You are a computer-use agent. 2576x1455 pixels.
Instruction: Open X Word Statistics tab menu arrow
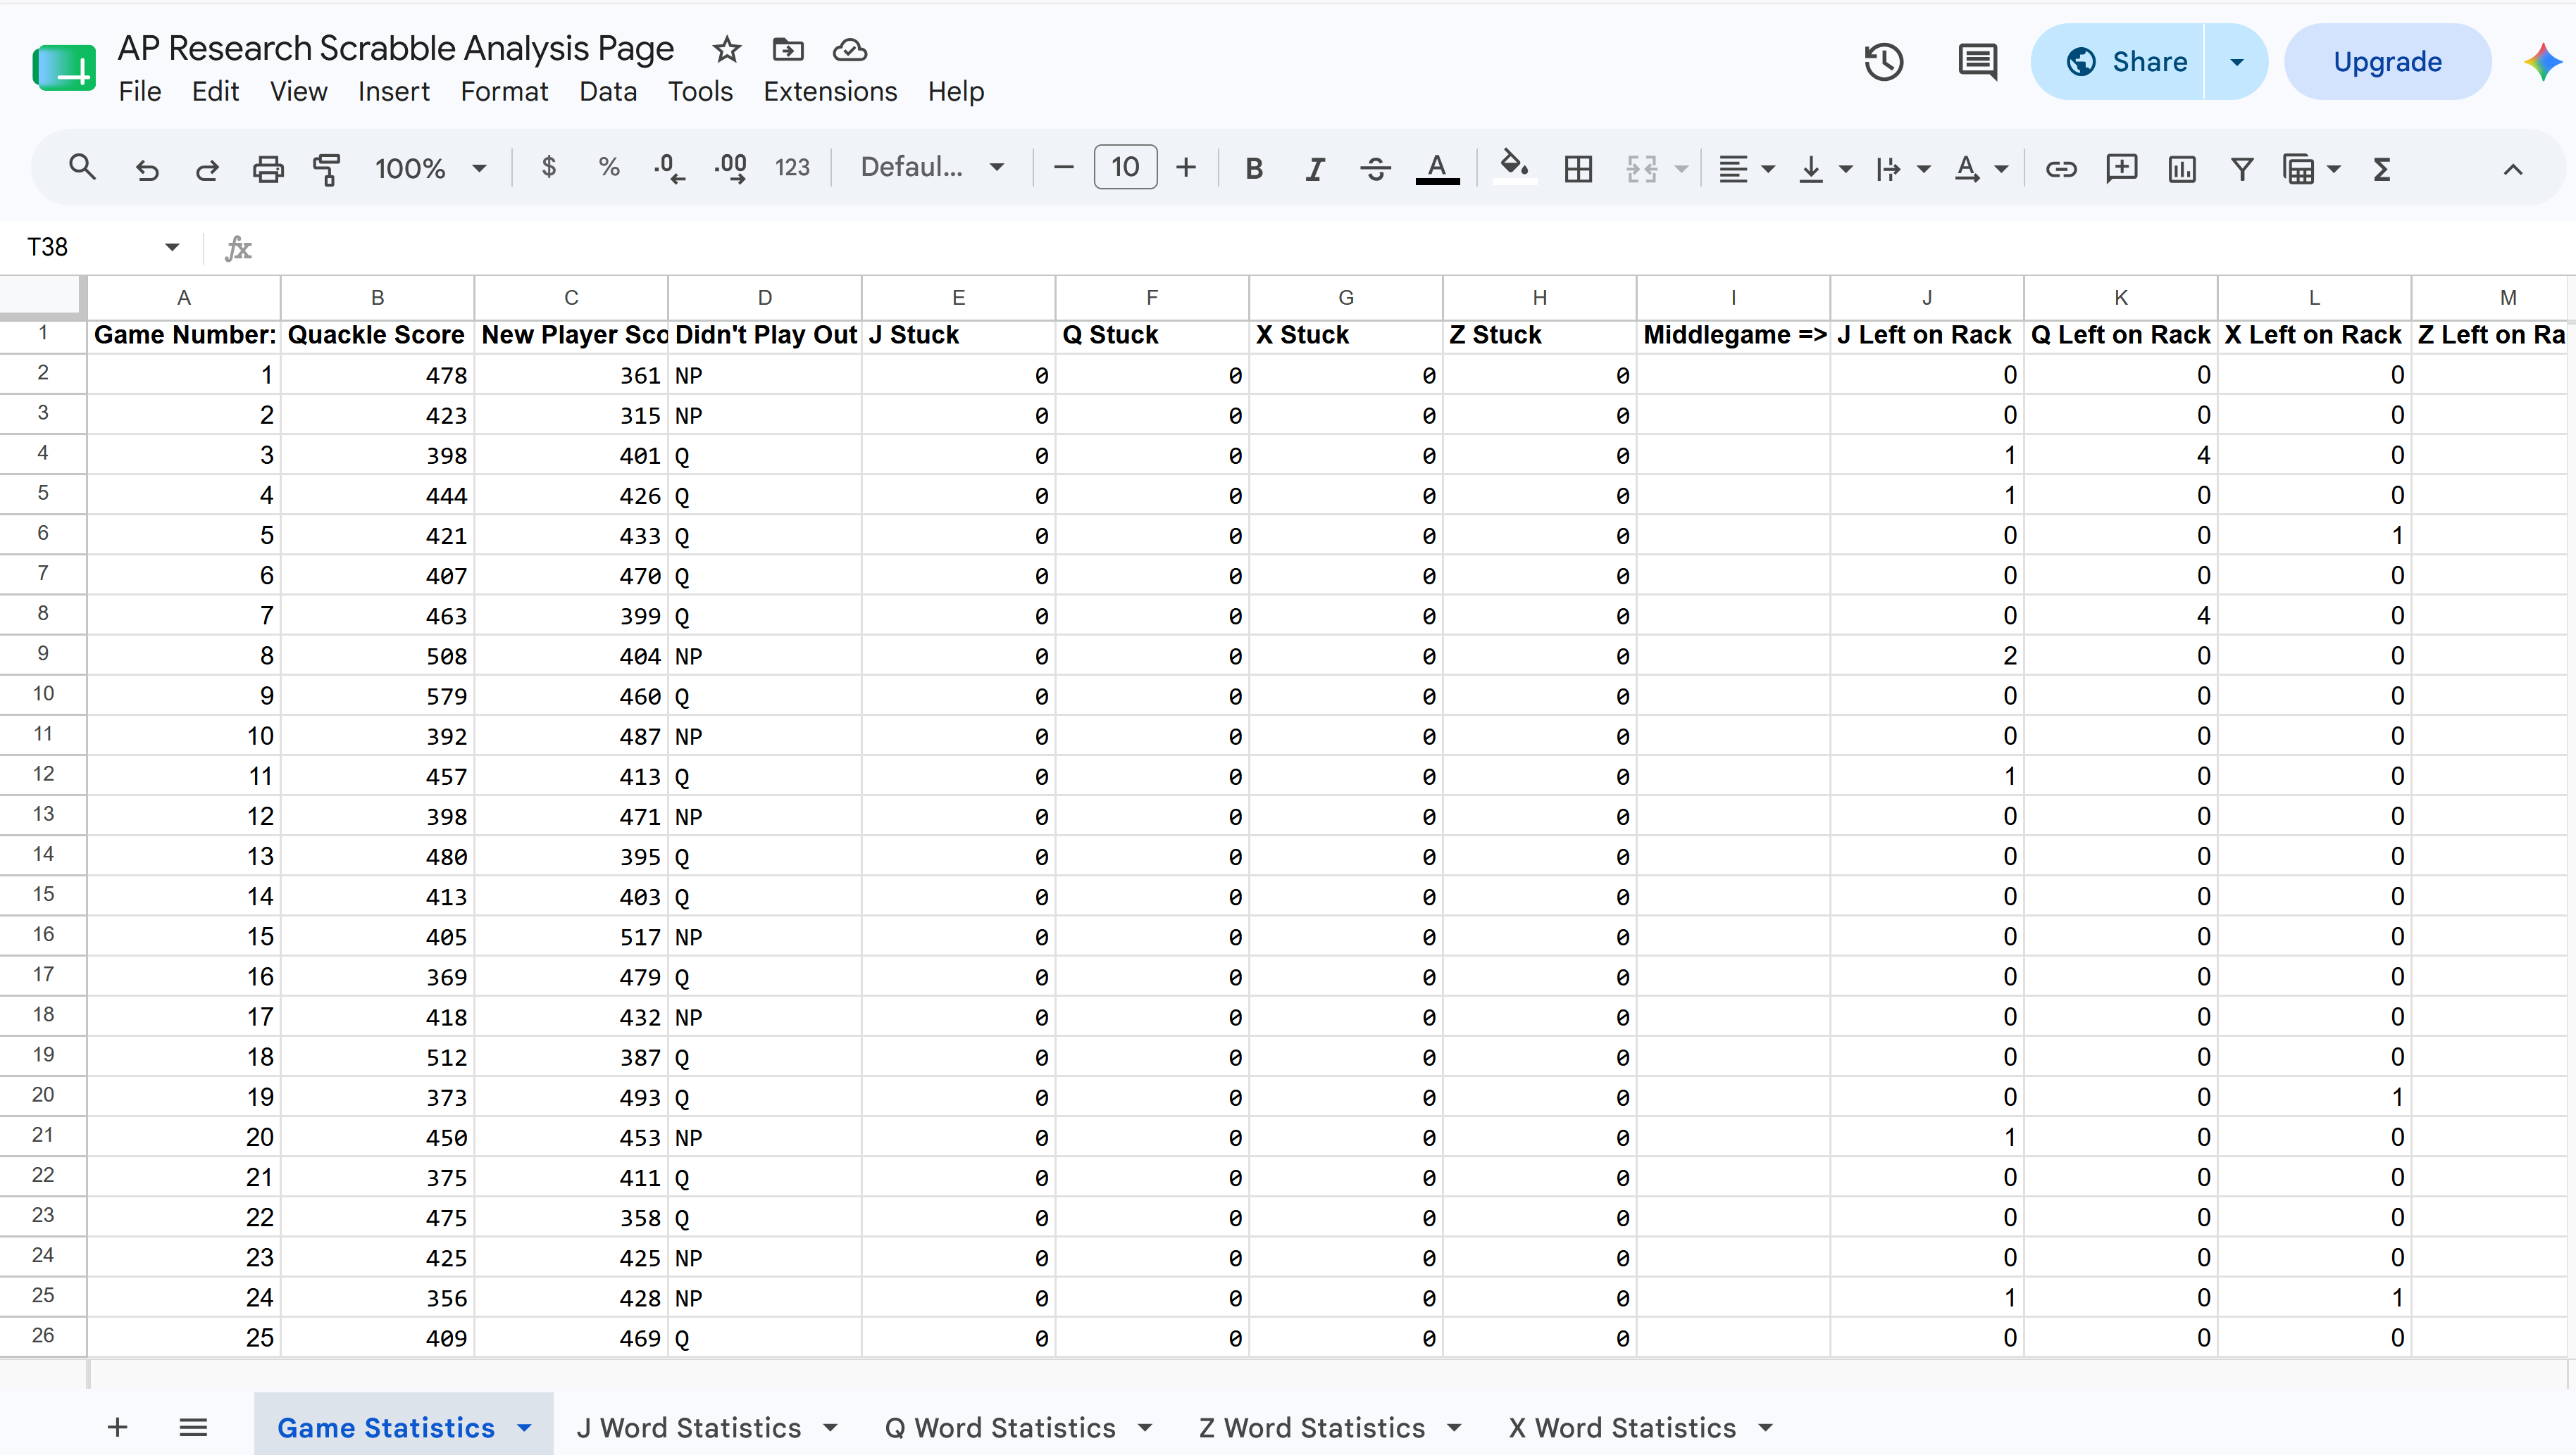[x=1765, y=1428]
